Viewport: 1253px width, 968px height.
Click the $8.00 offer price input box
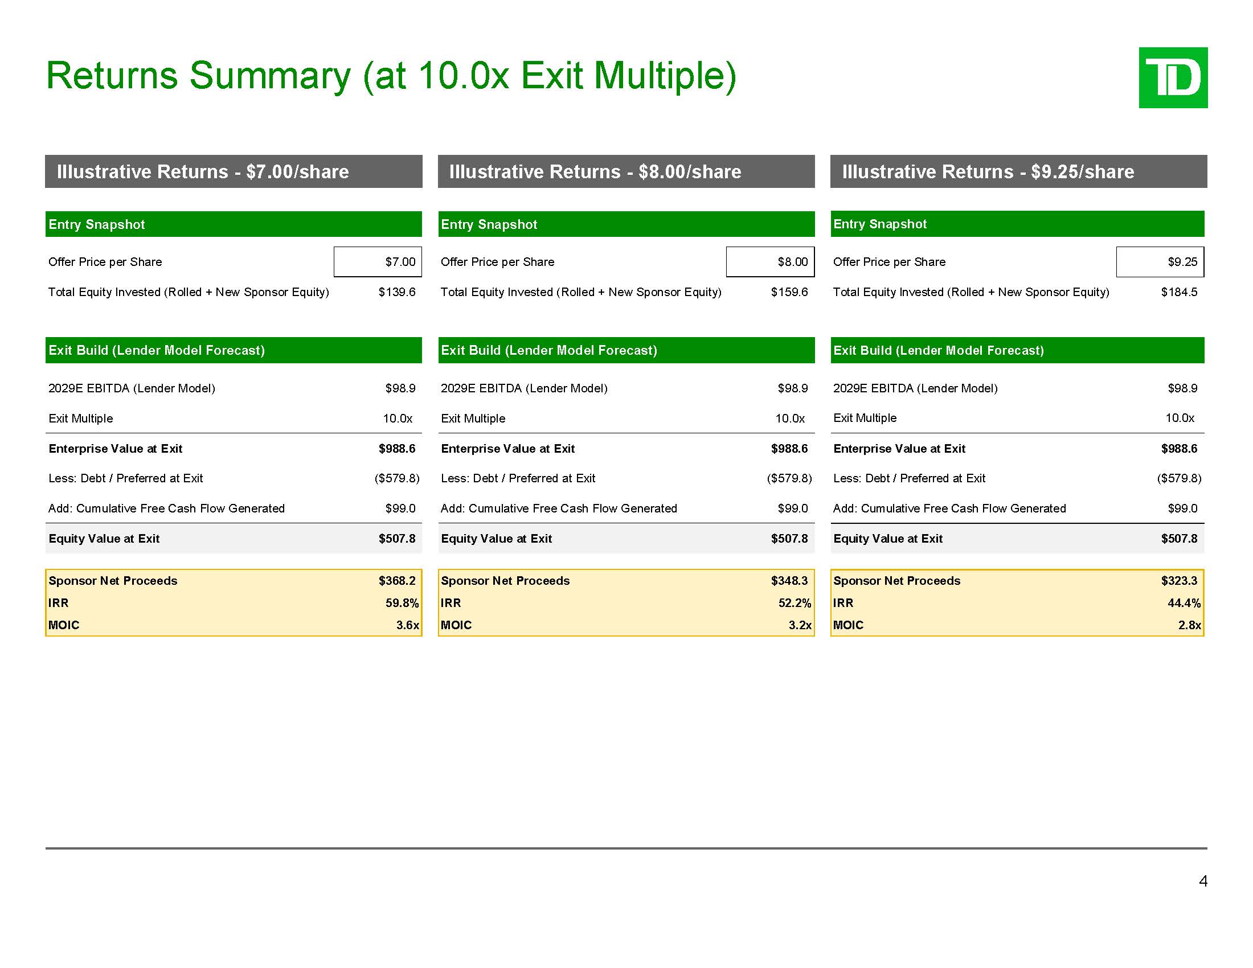pos(770,262)
